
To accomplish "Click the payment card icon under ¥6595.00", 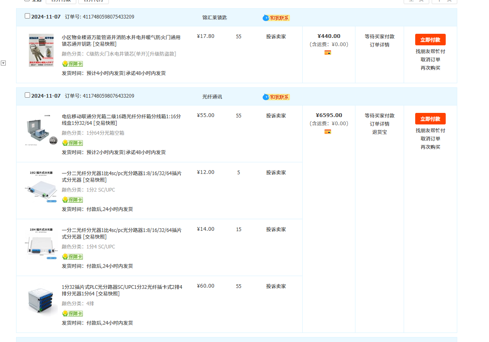I will [328, 132].
